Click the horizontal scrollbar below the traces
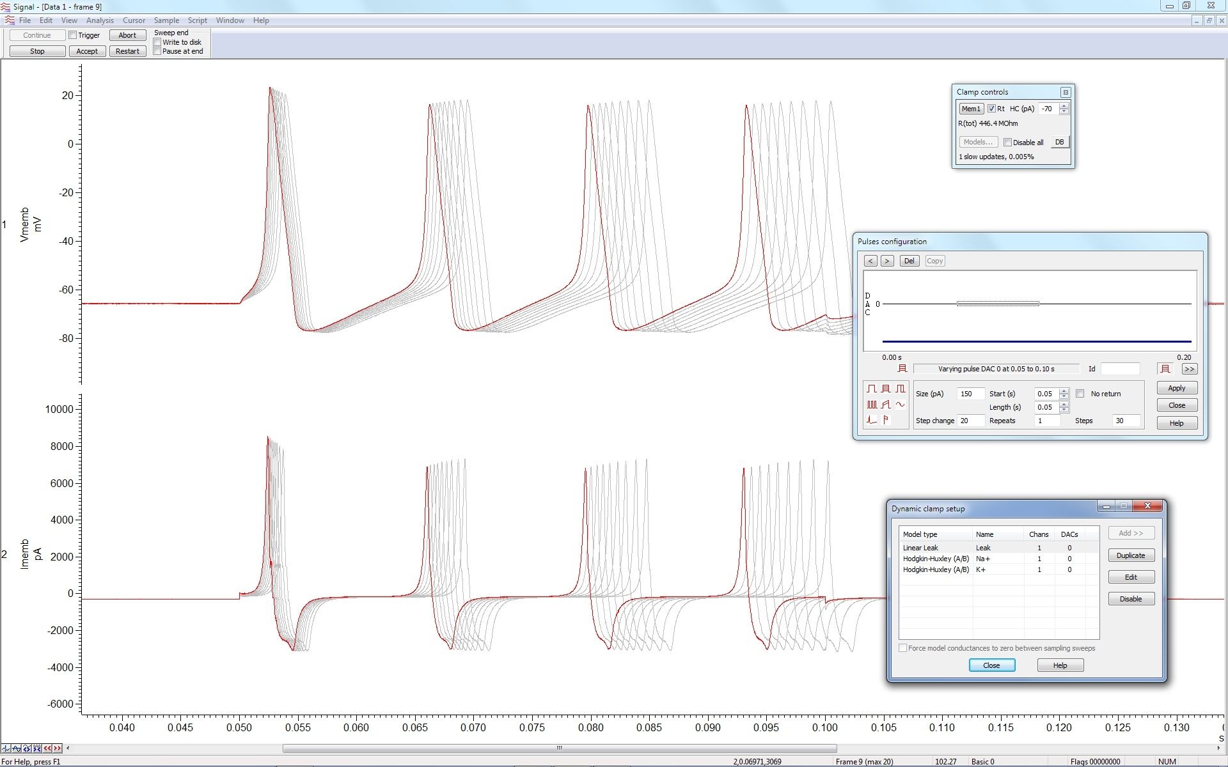 coord(559,748)
